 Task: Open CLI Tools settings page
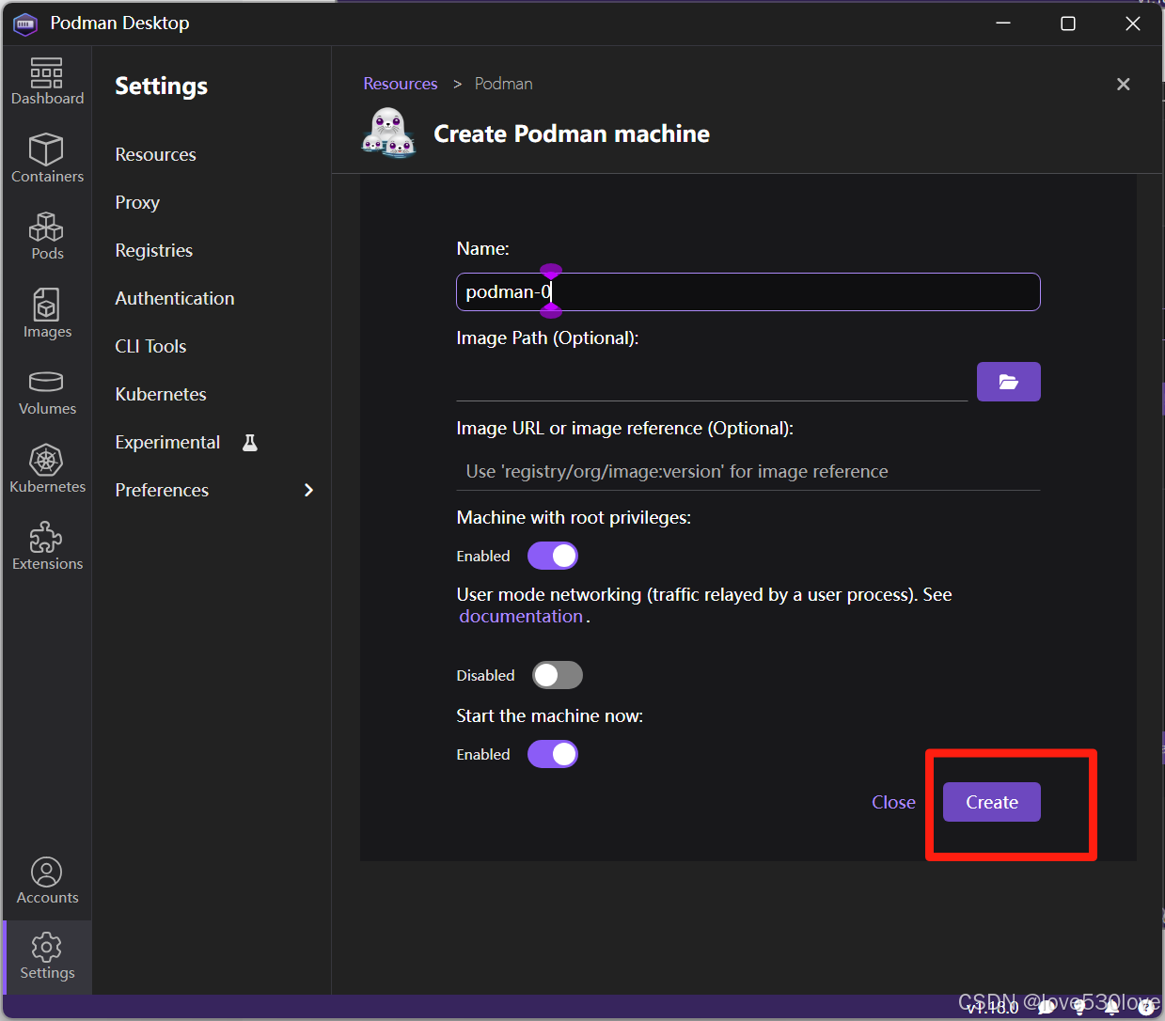[x=150, y=346]
